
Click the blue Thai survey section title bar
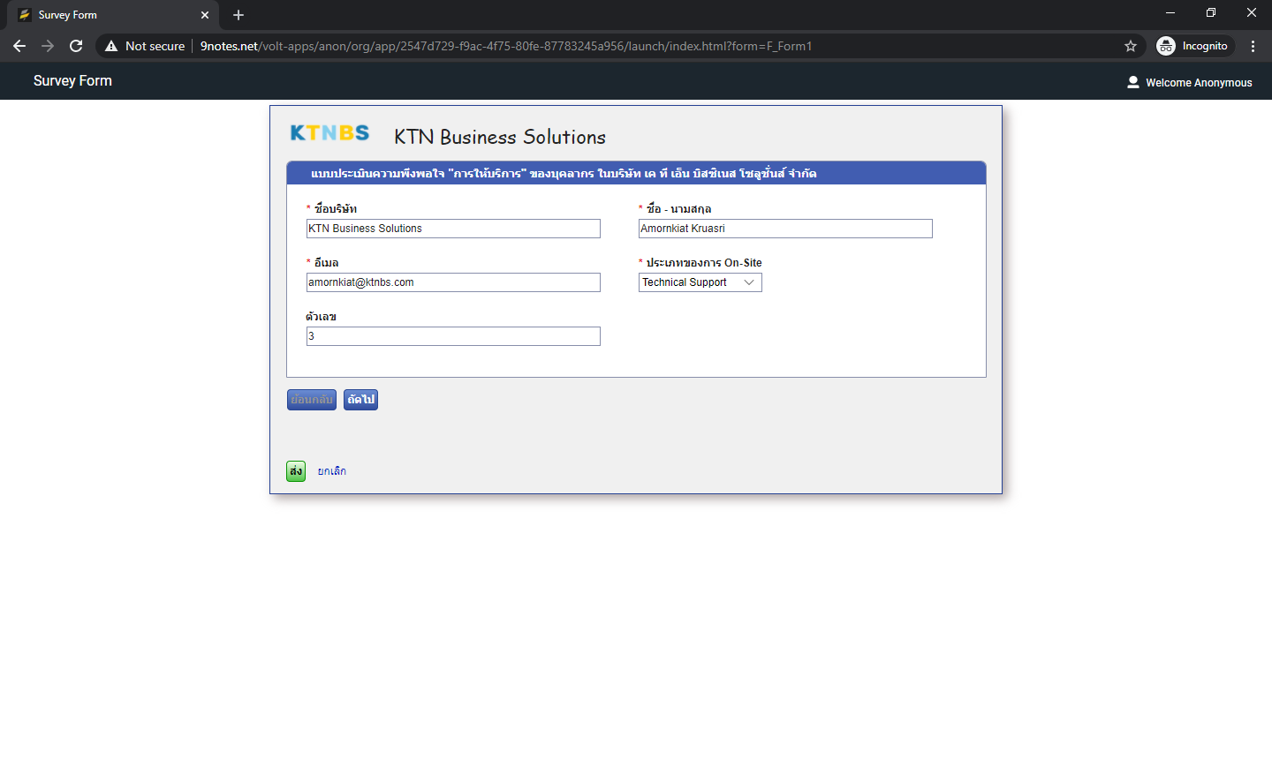636,173
